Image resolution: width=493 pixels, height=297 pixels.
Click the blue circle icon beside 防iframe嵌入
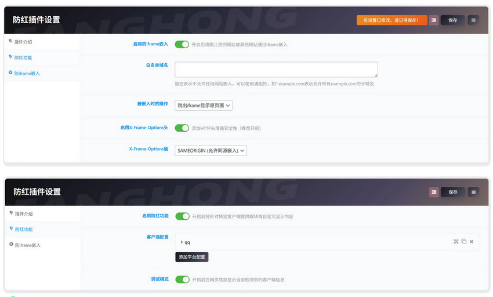[x=10, y=73]
